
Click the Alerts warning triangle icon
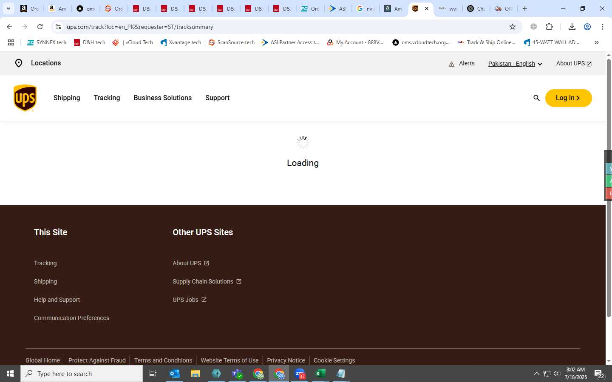click(x=451, y=64)
